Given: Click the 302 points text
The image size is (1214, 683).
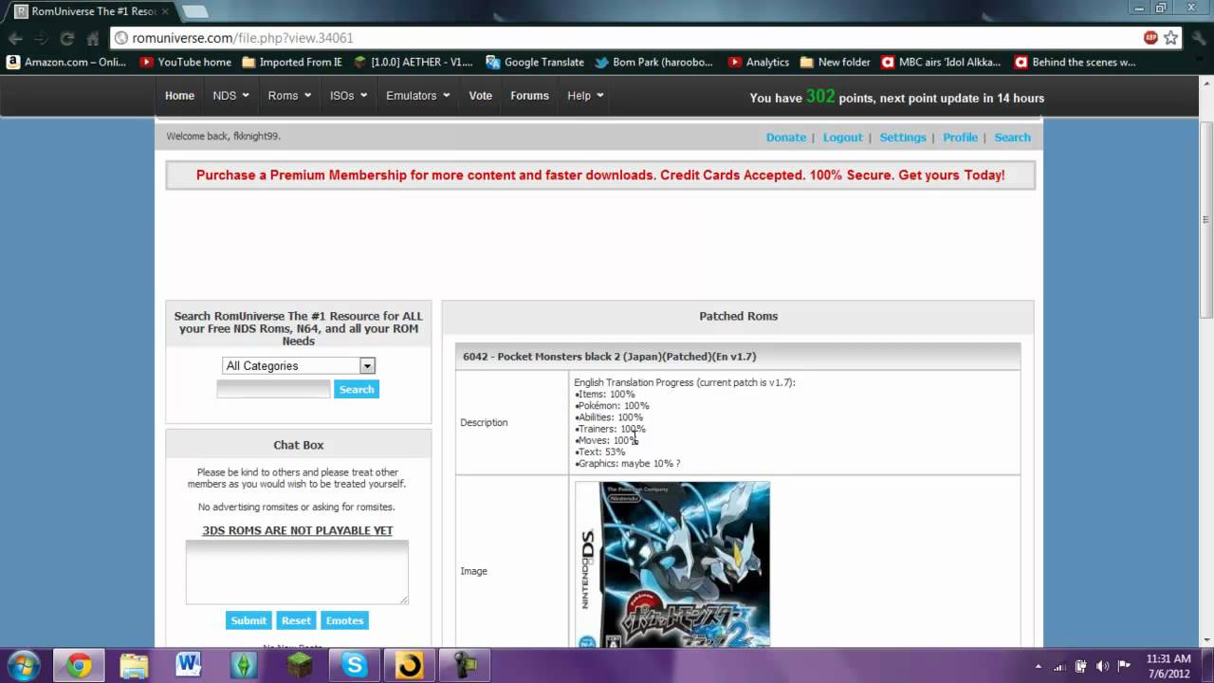Looking at the screenshot, I should [820, 97].
